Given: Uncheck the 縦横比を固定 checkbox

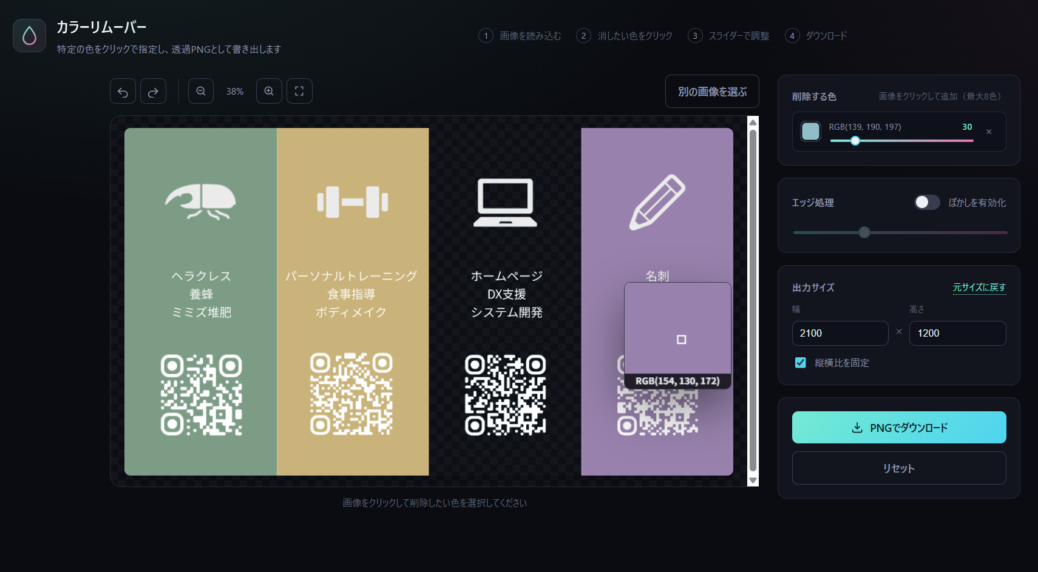Looking at the screenshot, I should [x=801, y=363].
